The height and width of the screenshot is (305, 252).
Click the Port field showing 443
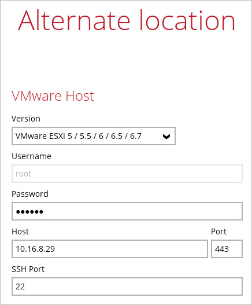[227, 249]
